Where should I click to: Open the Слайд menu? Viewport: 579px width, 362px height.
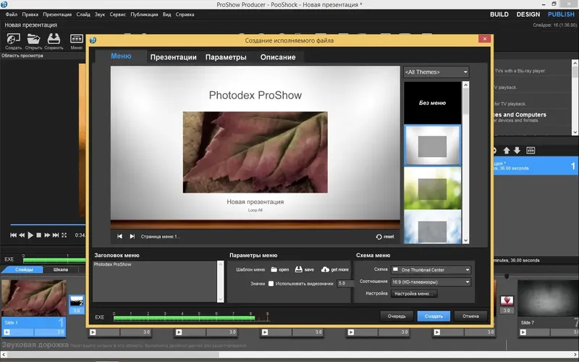tap(83, 14)
